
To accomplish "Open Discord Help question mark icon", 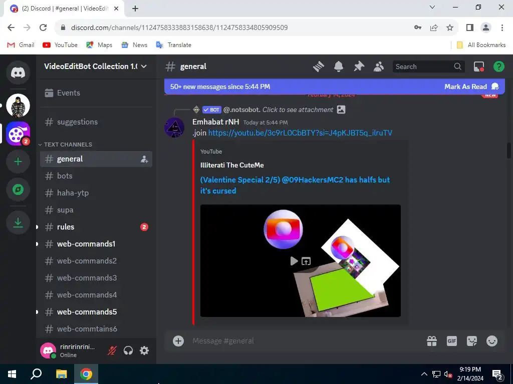I will [x=498, y=66].
